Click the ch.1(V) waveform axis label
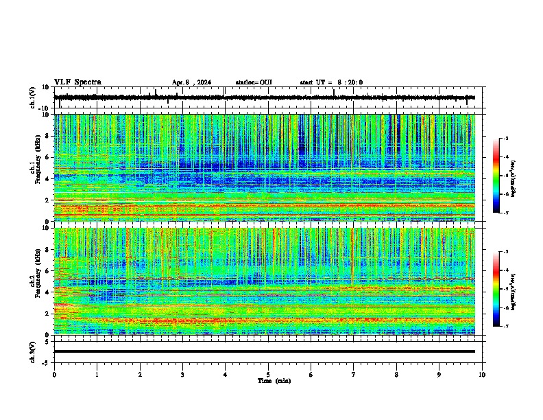Viewport: 543px width, 420px height. [33, 97]
